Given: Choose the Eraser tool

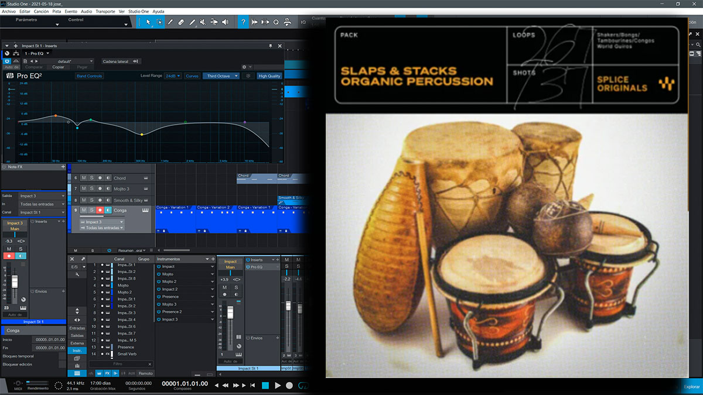Looking at the screenshot, I should click(181, 22).
